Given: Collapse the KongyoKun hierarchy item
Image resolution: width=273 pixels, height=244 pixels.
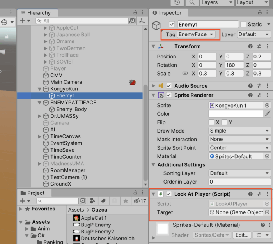Looking at the screenshot, I should [39, 89].
